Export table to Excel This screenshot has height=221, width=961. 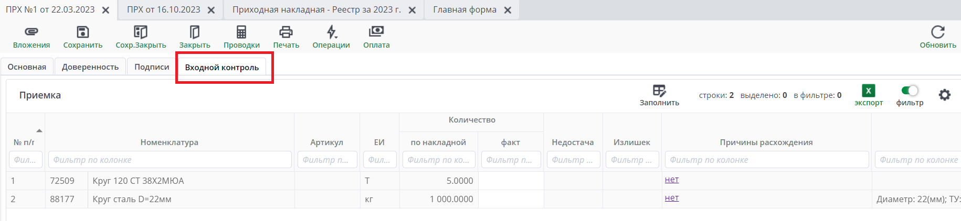click(869, 91)
